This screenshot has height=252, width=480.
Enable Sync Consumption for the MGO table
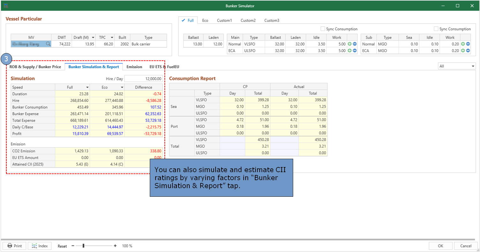pyautogui.click(x=436, y=29)
